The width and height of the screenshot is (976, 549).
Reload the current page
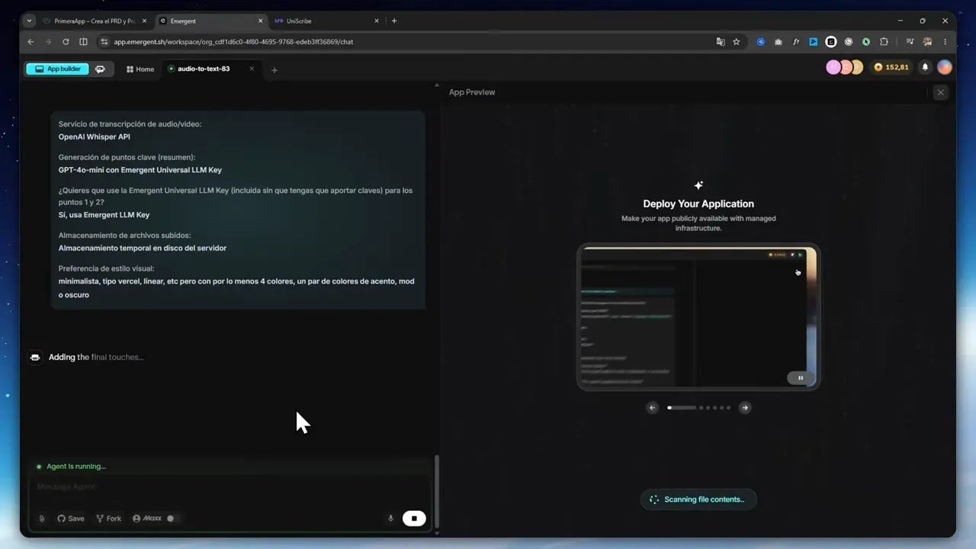(x=66, y=42)
